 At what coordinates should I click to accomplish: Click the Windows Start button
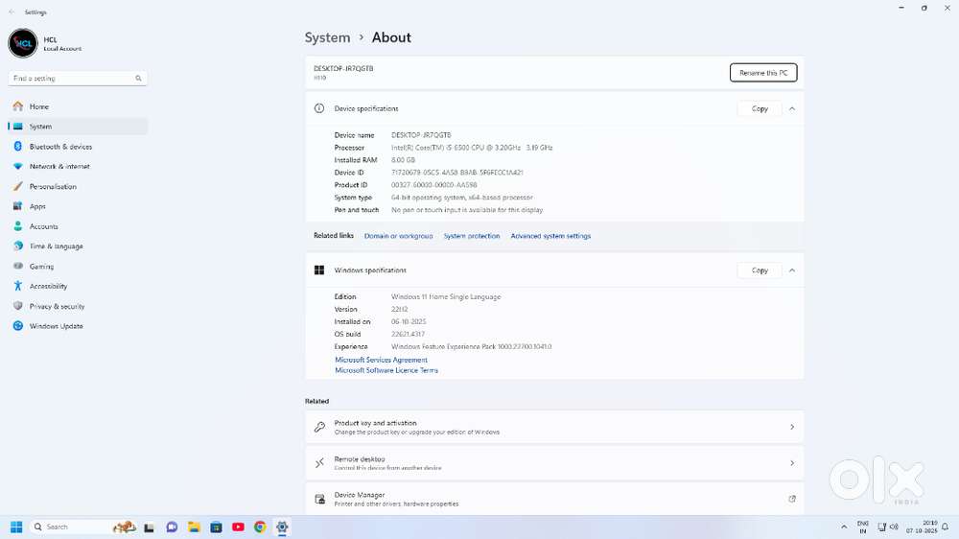pos(16,527)
